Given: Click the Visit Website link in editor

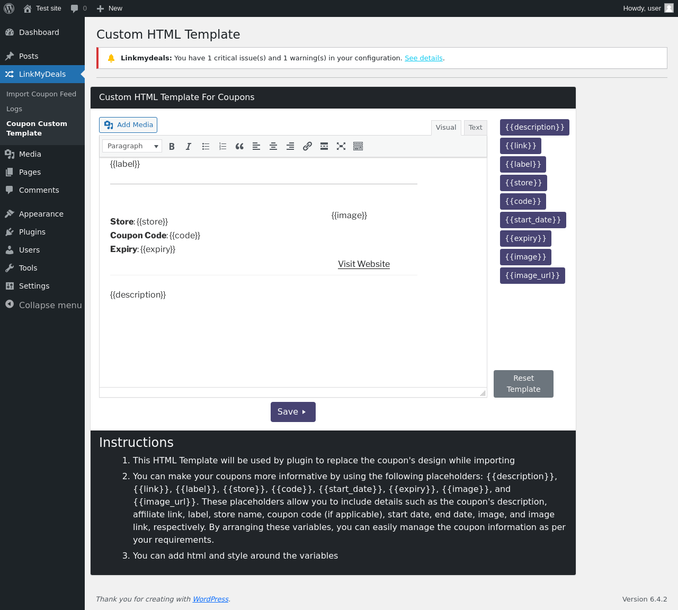Looking at the screenshot, I should pyautogui.click(x=364, y=264).
